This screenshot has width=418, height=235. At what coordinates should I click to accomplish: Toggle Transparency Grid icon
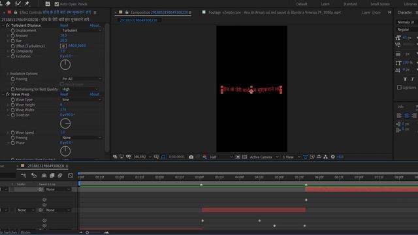(244, 157)
